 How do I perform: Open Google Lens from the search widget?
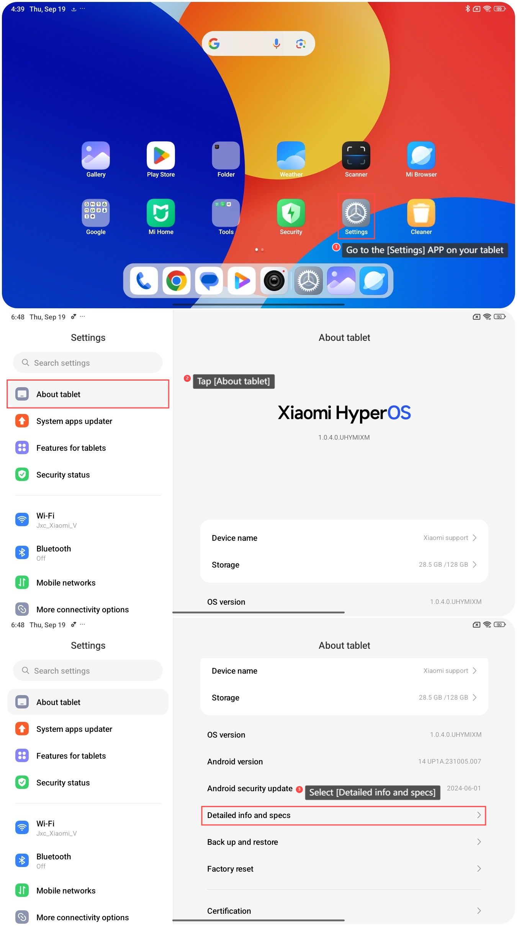[301, 44]
